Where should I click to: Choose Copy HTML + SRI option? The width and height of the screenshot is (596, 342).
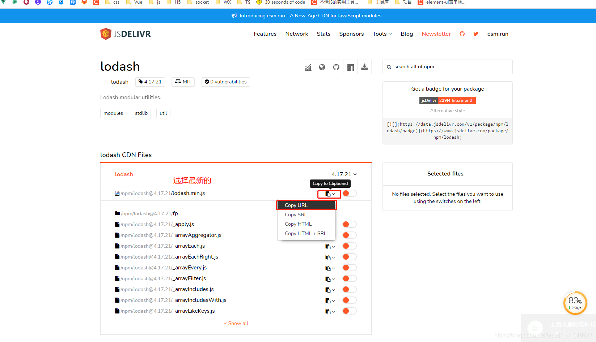tap(306, 233)
